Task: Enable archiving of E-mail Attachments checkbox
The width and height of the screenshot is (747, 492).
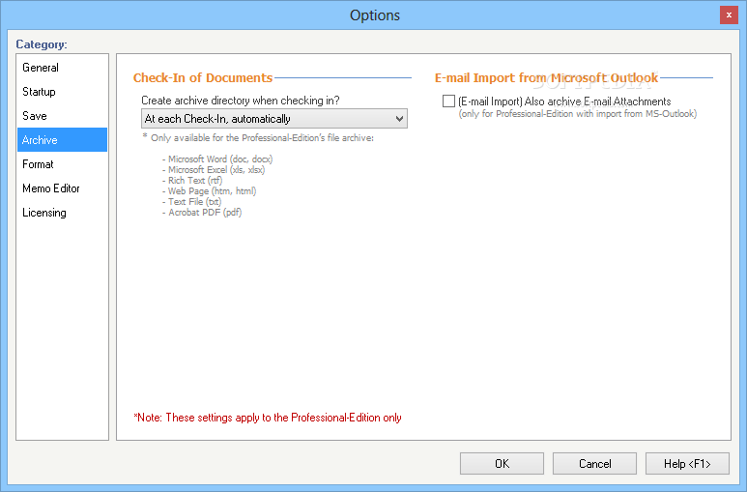Action: tap(448, 101)
